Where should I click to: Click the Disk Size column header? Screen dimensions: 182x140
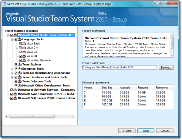[110, 88]
